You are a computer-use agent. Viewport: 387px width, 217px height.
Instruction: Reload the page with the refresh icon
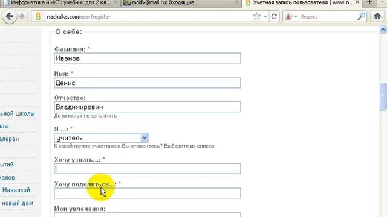(274, 16)
